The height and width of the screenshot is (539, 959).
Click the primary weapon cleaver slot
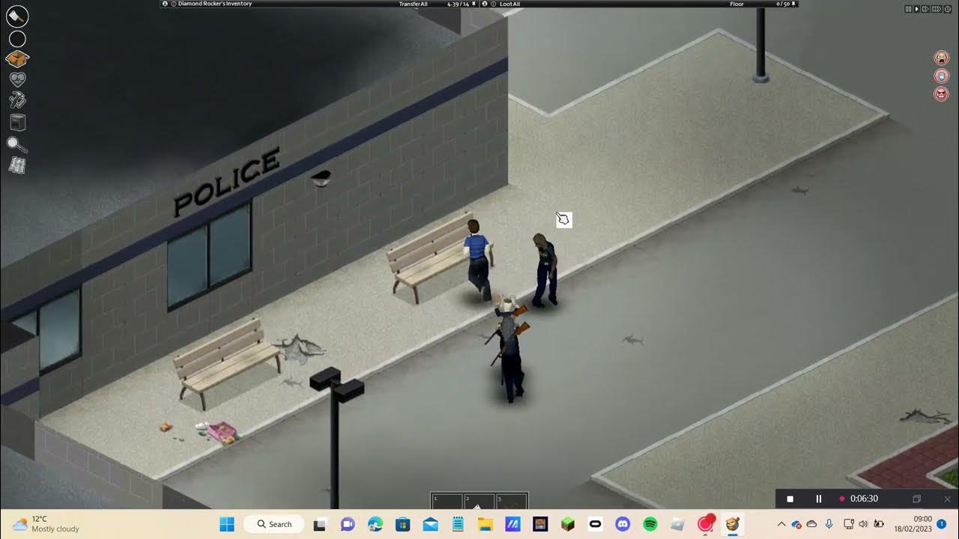[16, 16]
